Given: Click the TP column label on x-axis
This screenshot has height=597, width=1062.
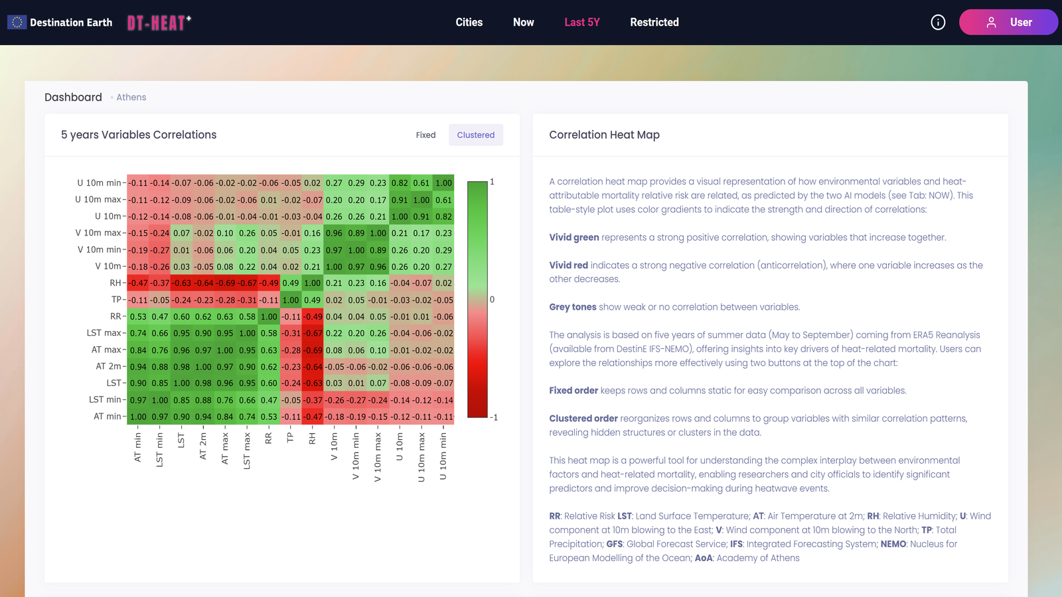Looking at the screenshot, I should coord(290,437).
